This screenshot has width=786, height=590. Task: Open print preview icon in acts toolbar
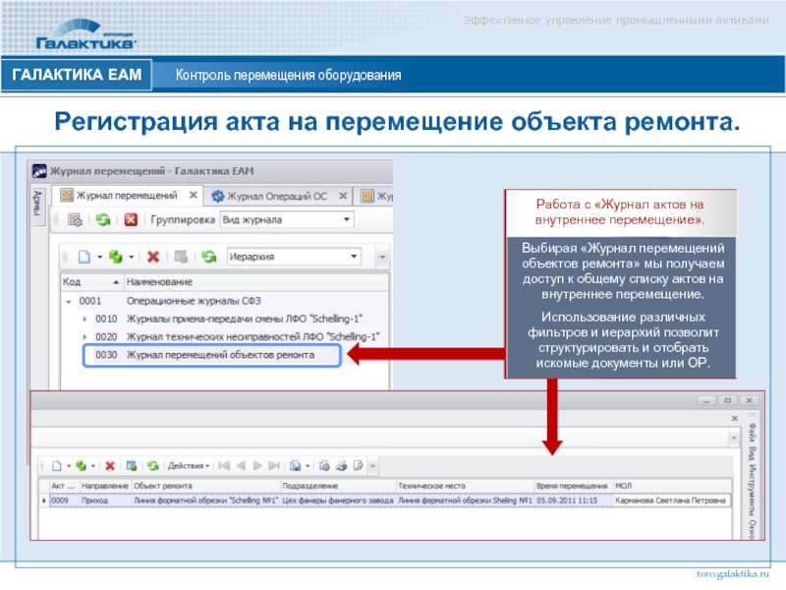tap(324, 466)
